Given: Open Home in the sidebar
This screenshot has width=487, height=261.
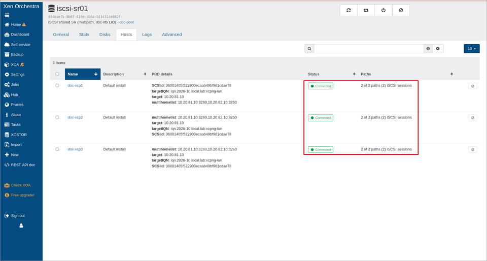Looking at the screenshot, I should 15,24.
